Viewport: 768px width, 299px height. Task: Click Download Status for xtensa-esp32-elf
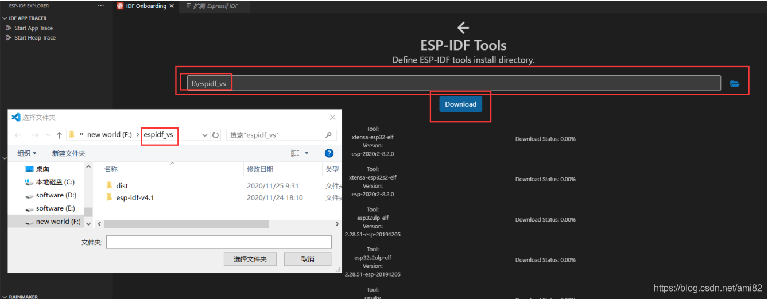(x=545, y=139)
